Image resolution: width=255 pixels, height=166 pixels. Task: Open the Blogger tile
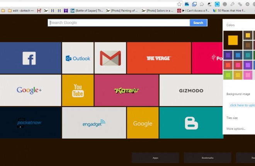(191, 123)
